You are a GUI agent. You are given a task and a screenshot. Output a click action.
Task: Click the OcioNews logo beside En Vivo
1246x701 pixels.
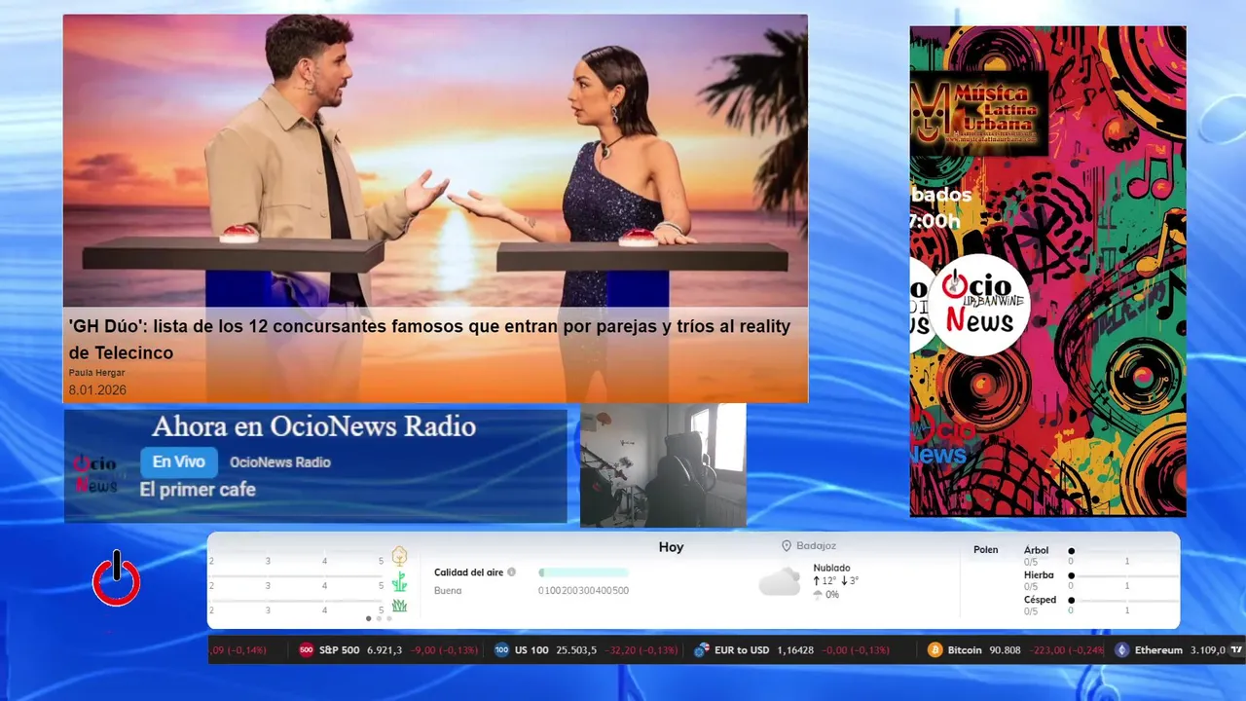coord(96,474)
